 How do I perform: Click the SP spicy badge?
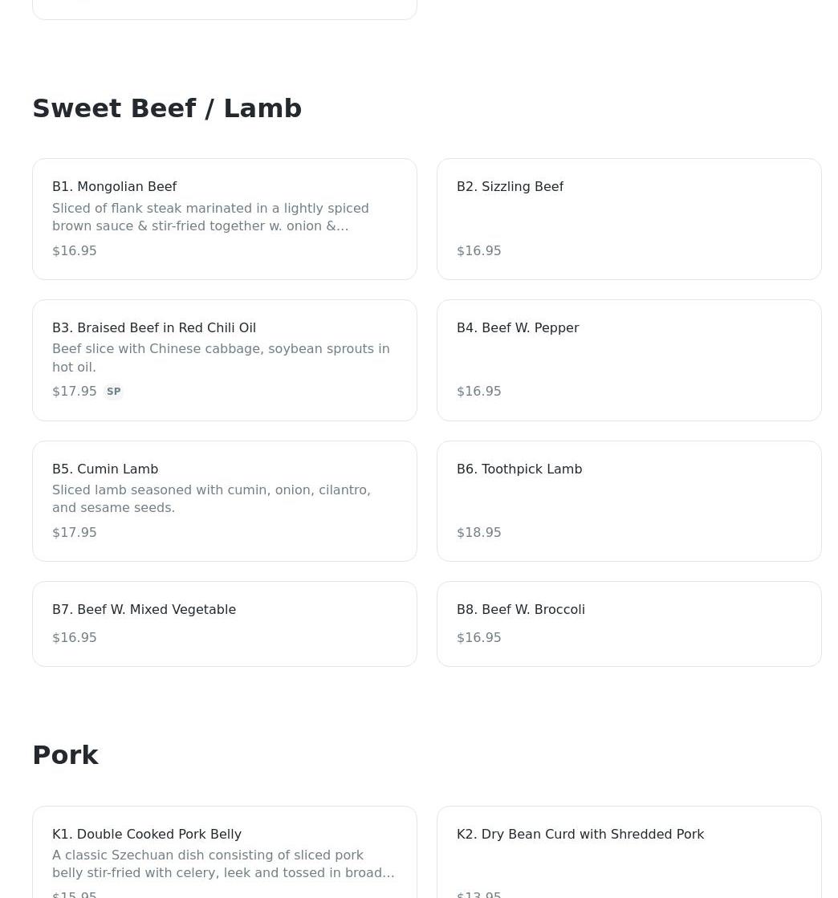[x=113, y=392]
